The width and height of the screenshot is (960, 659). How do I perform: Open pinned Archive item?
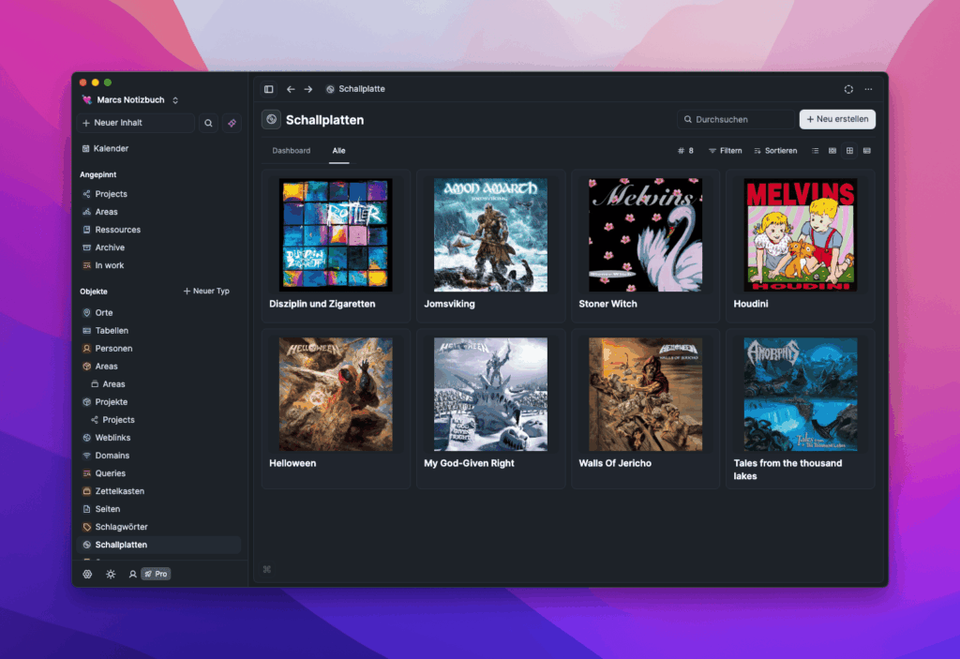158,247
